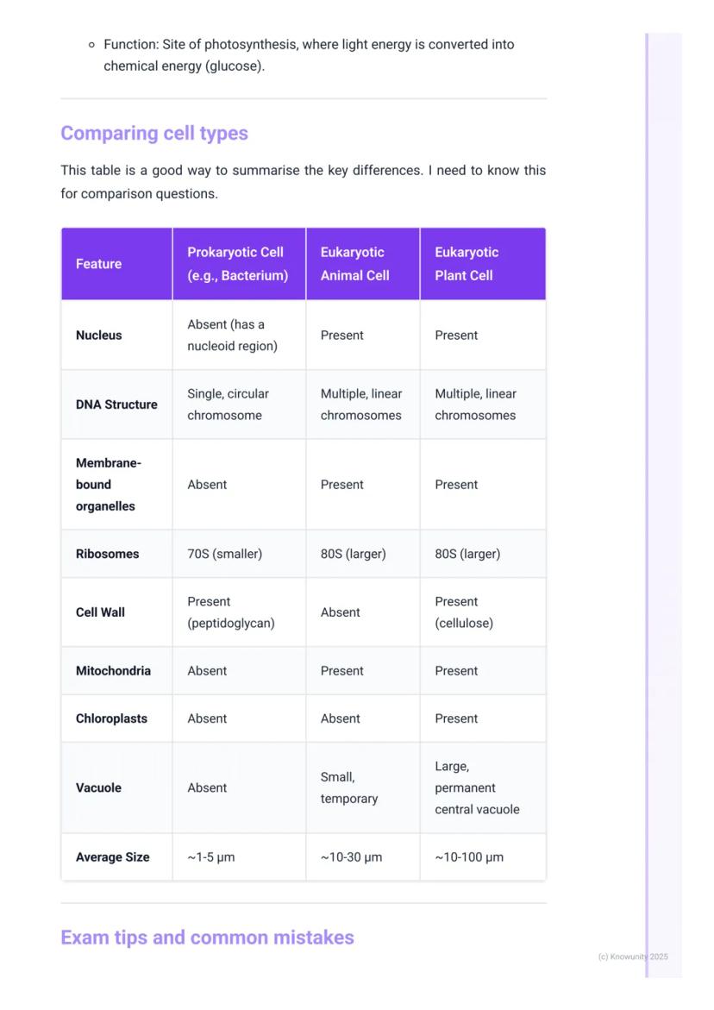
Task: Click the "Eukaryotic Plant Cell" column header
Action: (x=467, y=264)
